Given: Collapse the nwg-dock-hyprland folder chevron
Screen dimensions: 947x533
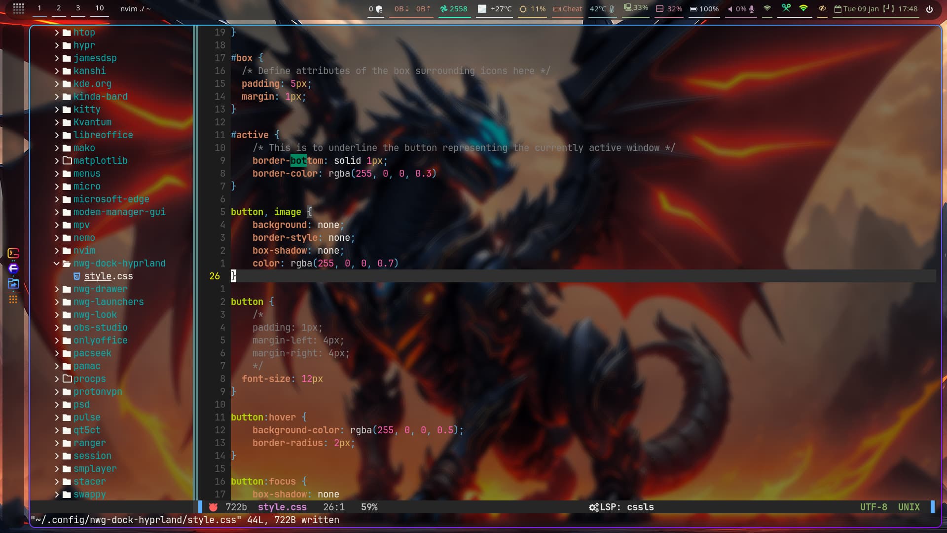Looking at the screenshot, I should [57, 264].
